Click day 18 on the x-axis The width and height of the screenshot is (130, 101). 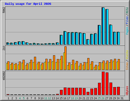click(72, 98)
